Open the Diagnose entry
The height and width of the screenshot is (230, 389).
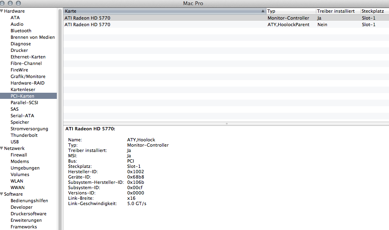[20, 44]
